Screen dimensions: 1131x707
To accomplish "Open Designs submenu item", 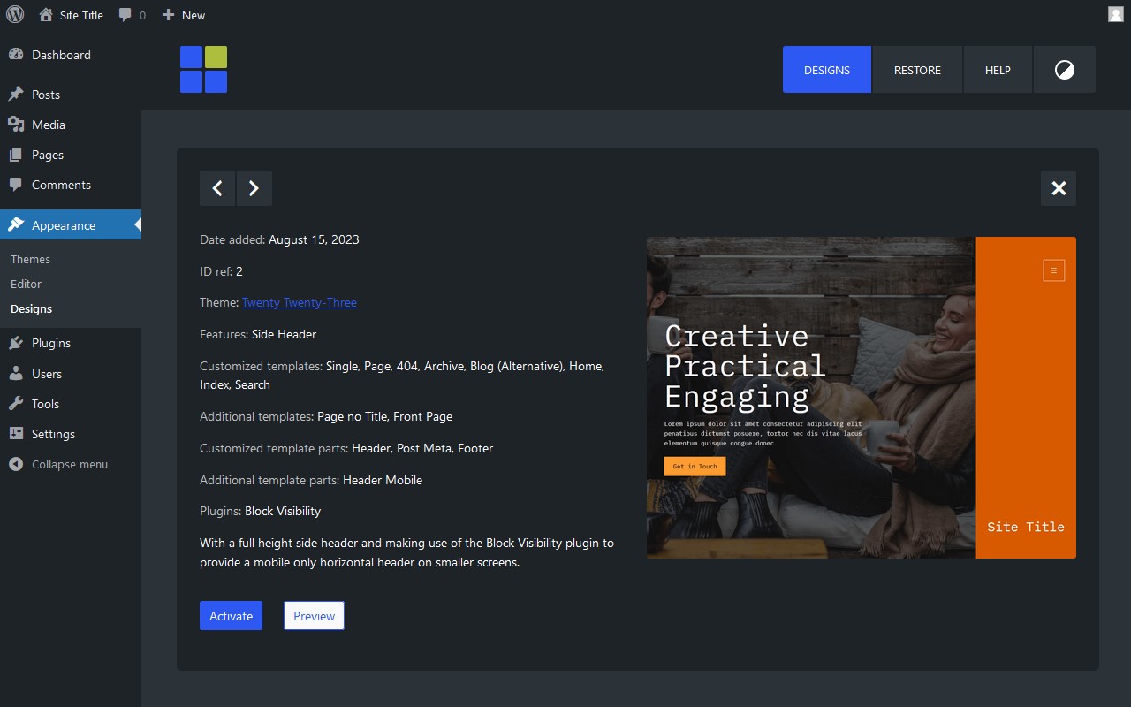I will click(32, 308).
